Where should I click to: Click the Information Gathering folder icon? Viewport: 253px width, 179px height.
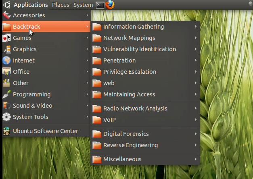pyautogui.click(x=97, y=27)
